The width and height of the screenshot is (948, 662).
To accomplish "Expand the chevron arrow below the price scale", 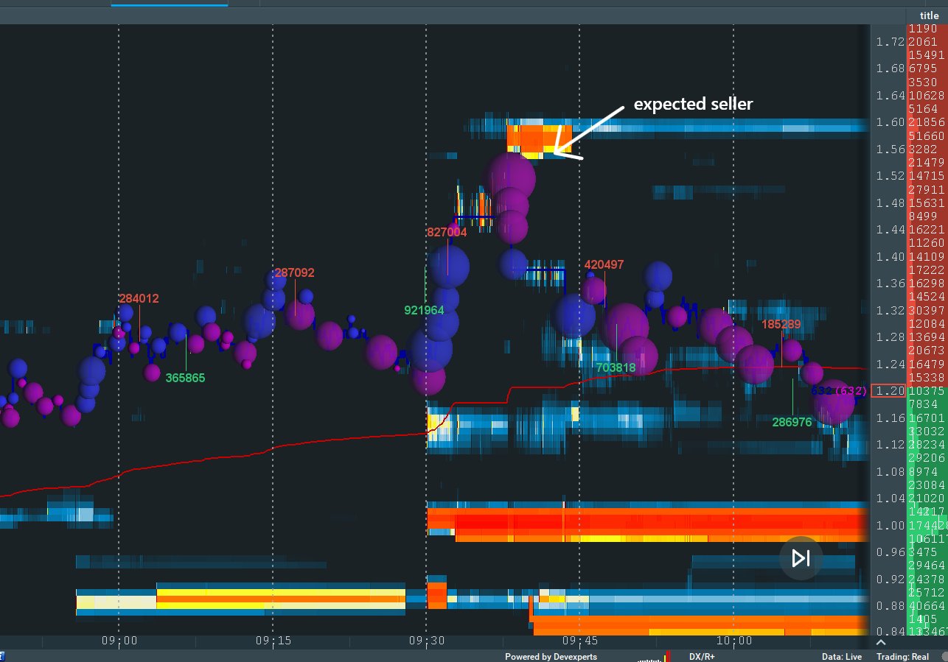I will pyautogui.click(x=882, y=642).
